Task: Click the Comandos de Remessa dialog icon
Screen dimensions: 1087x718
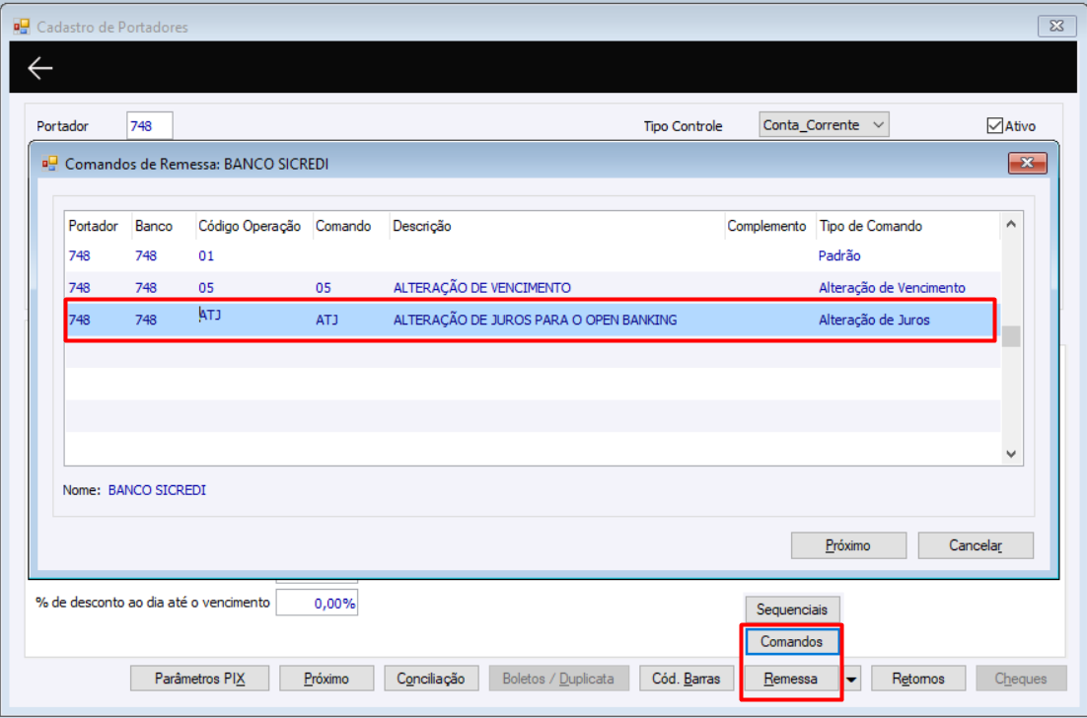Action: click(49, 164)
